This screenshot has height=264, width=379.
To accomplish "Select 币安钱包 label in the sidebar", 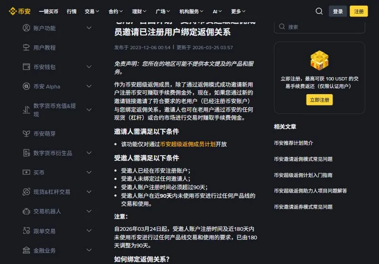I will click(x=45, y=67).
